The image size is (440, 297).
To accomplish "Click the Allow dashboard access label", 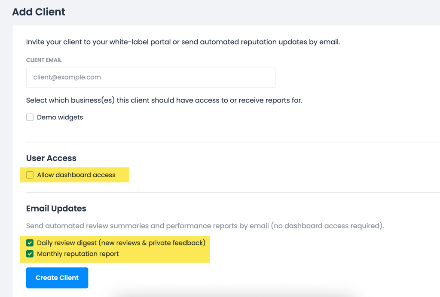I will click(x=76, y=175).
